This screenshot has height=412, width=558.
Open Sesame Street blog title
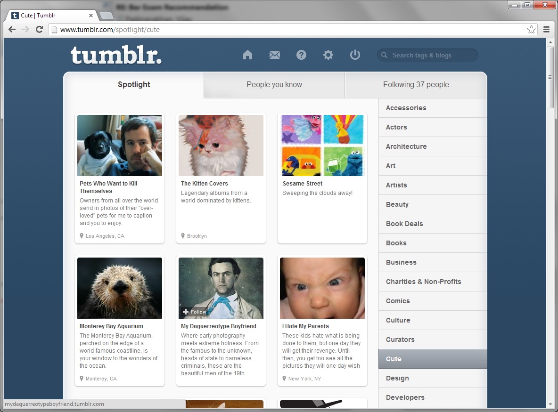click(x=303, y=184)
